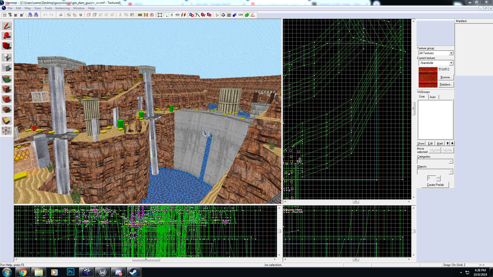Select the Vertex manipulation tool
Image resolution: width=493 pixels, height=277 pixels.
click(x=7, y=131)
